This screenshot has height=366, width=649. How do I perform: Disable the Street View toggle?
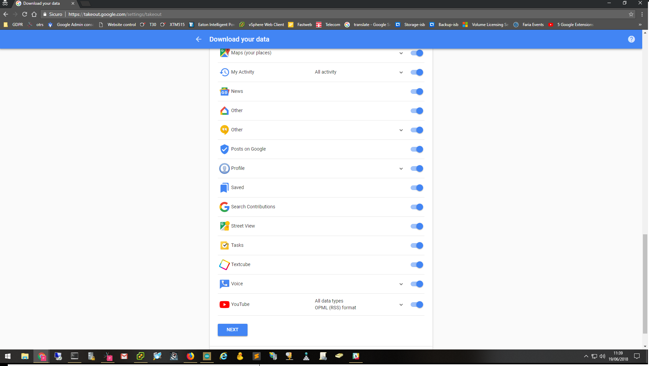coord(417,226)
